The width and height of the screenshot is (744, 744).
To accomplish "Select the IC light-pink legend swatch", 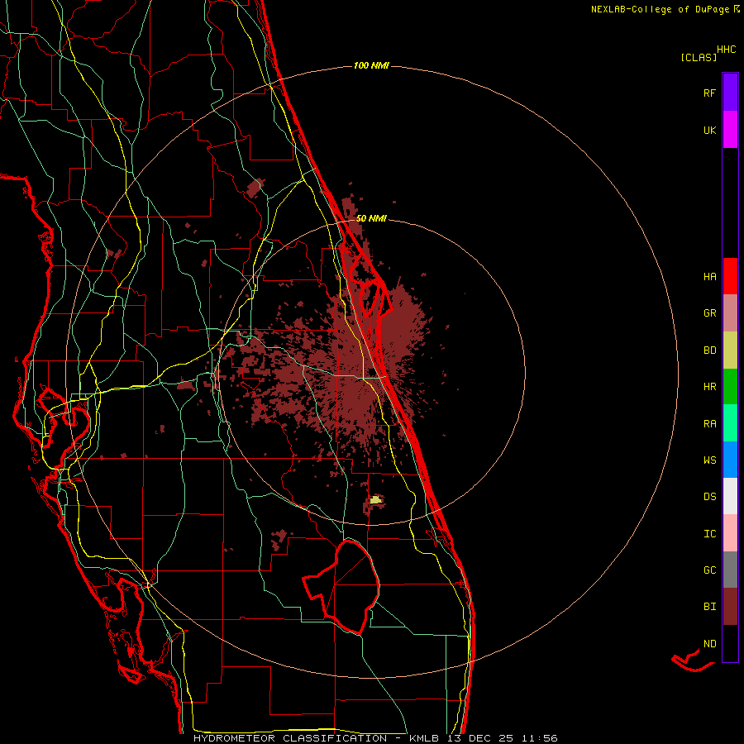I will [x=730, y=533].
